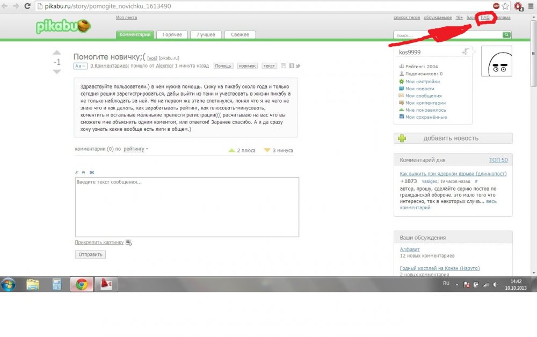
Task: Click the logout icon beside kos9999
Action: pos(466,52)
